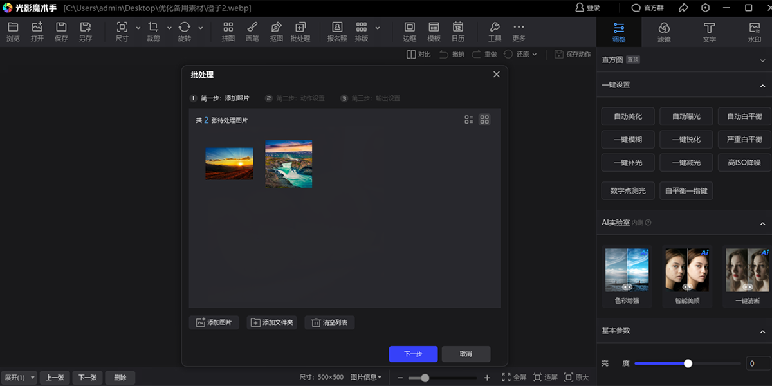Click the 下一步 next step button
The height and width of the screenshot is (386, 772).
[x=413, y=354]
